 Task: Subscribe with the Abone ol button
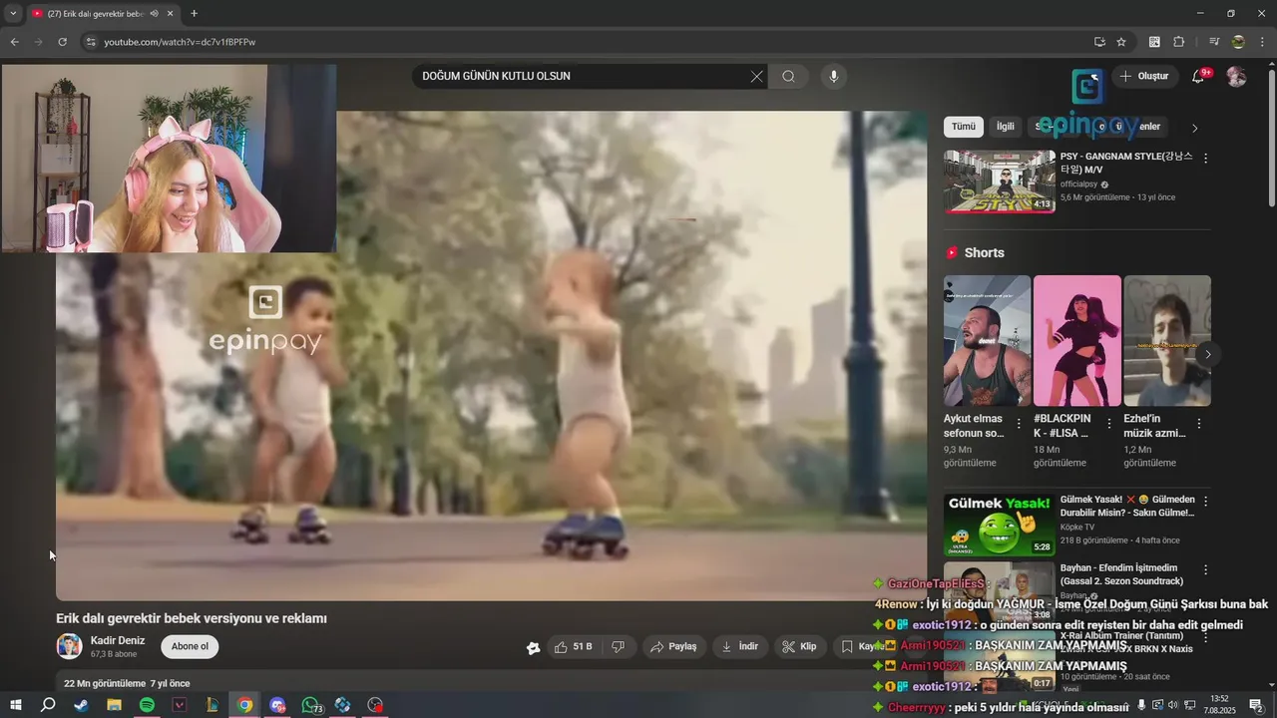click(190, 646)
